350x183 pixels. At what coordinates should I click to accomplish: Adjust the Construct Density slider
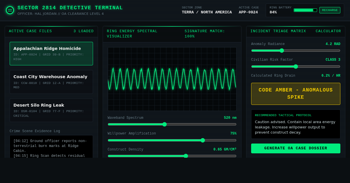coord(172,156)
